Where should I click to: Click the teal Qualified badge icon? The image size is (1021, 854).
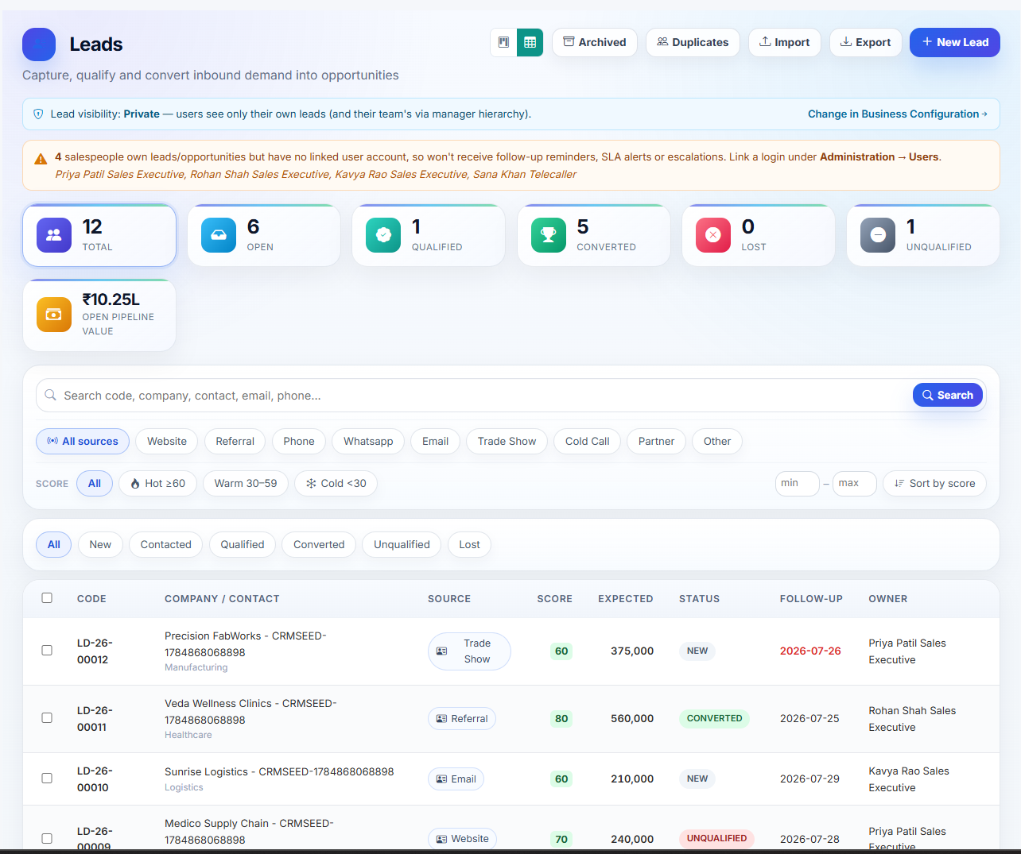point(383,235)
